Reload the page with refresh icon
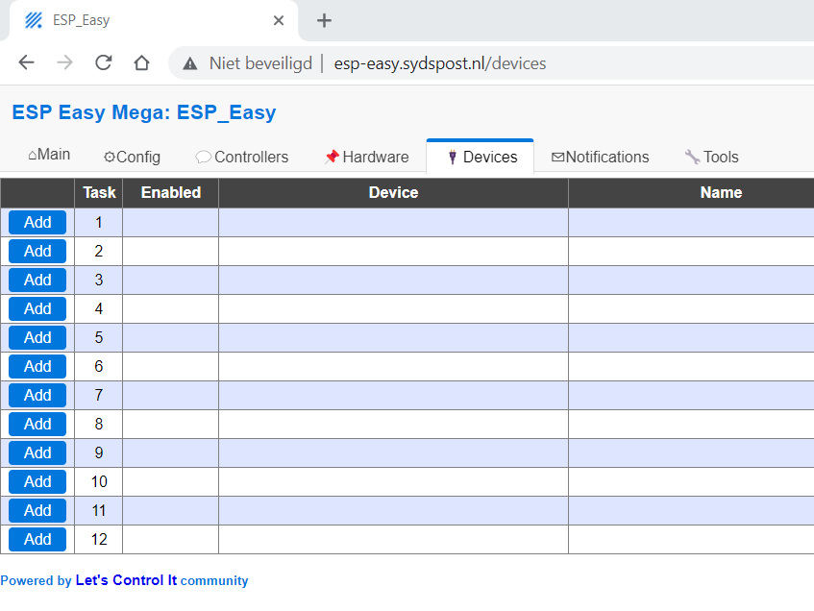This screenshot has width=814, height=611. (103, 62)
